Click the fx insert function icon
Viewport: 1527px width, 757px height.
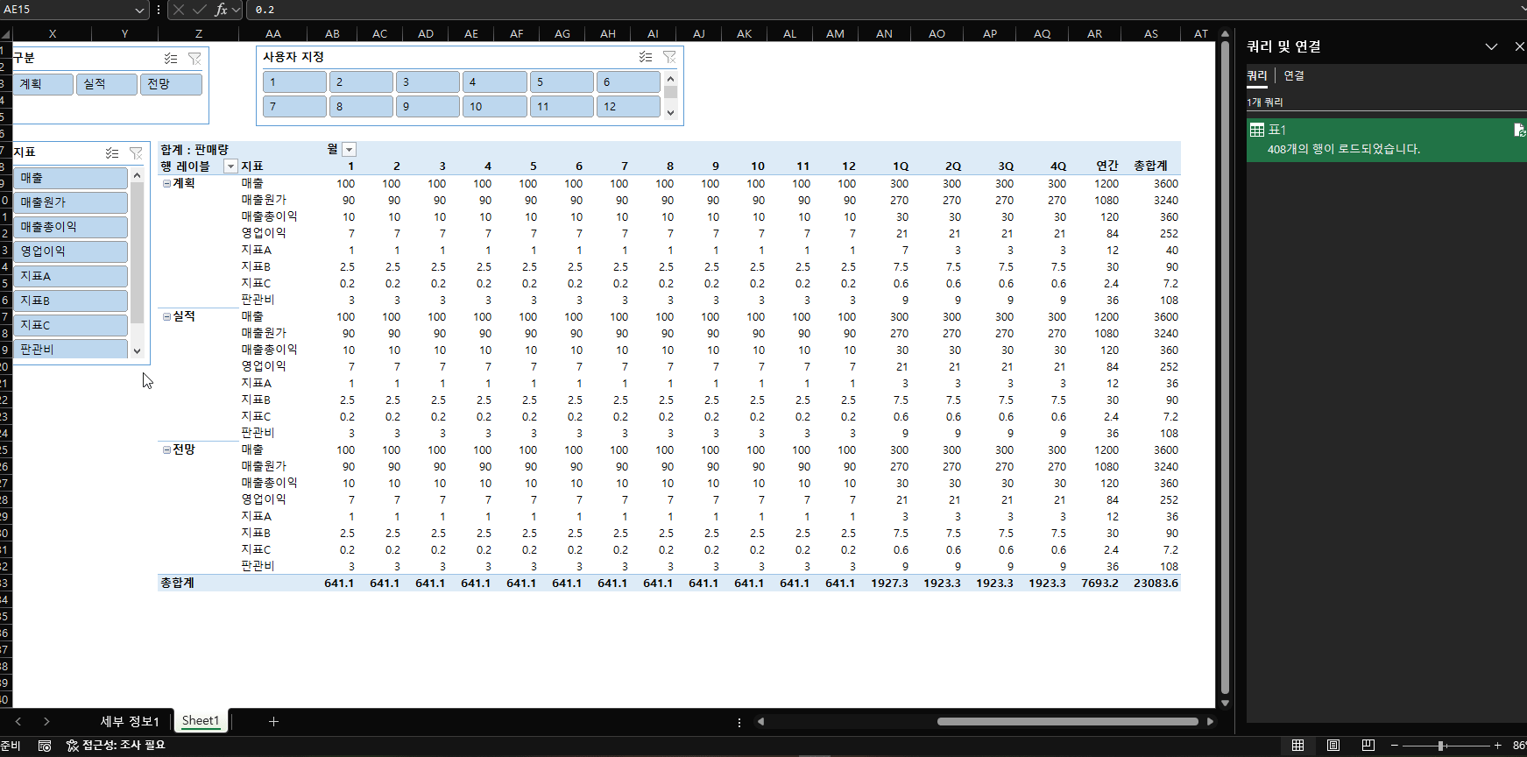pyautogui.click(x=221, y=10)
